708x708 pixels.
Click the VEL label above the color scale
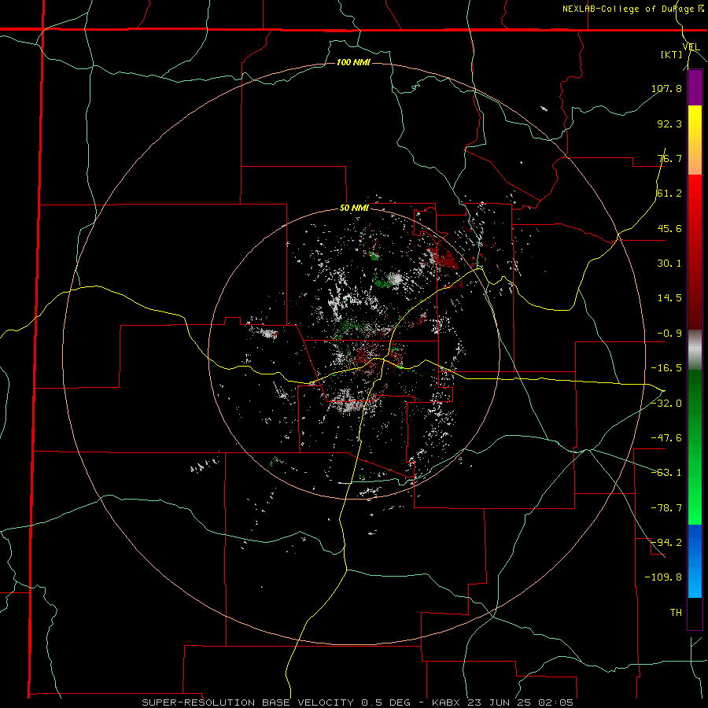pos(691,46)
